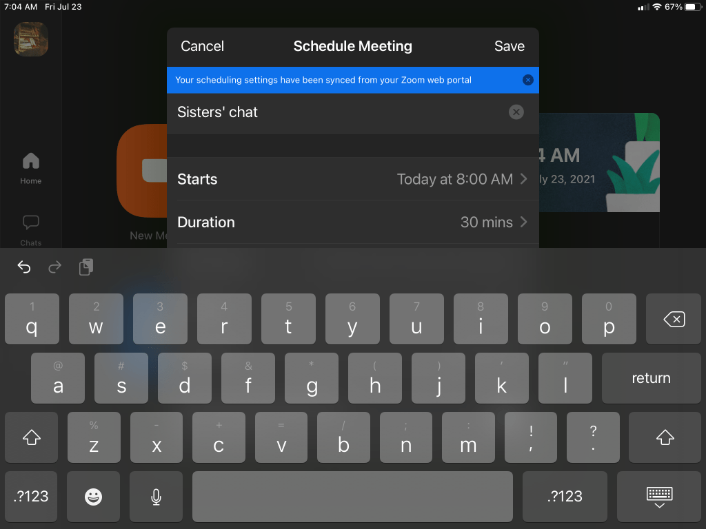Toggle the left shift key
706x529 pixels.
tap(32, 437)
